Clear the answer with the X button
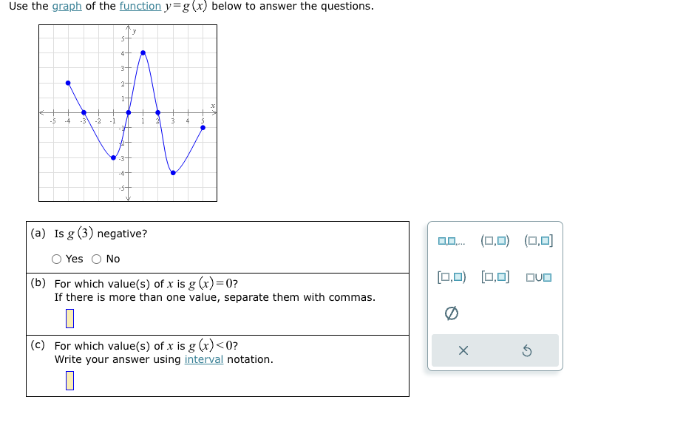The image size is (683, 445). (463, 350)
